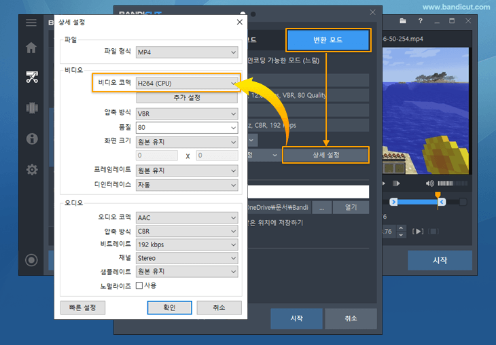
Task: Click the height input field of screen size
Action: click(217, 156)
